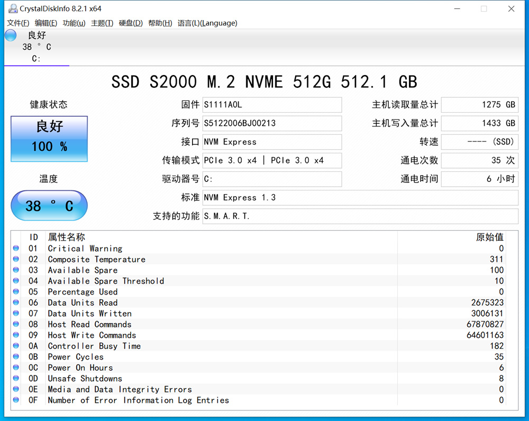Open the 帮助(H) menu
This screenshot has height=421, width=529.
[x=160, y=23]
